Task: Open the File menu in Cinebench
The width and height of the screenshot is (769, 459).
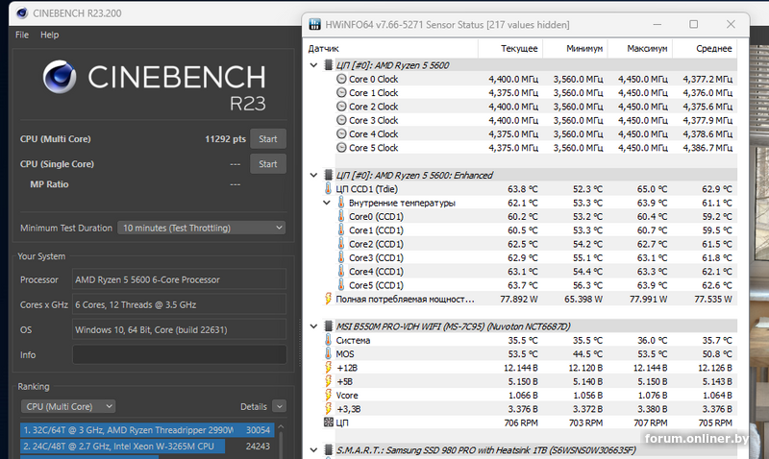Action: [22, 35]
